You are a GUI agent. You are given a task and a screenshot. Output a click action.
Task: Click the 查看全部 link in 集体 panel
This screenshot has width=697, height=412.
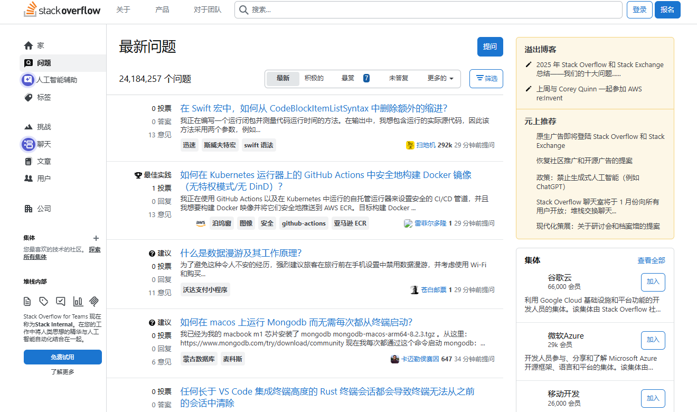(651, 260)
